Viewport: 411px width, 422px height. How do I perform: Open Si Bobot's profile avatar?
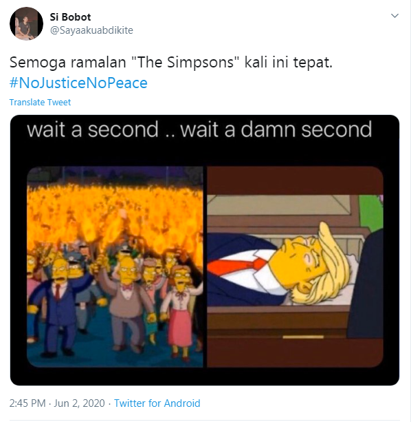click(x=26, y=23)
